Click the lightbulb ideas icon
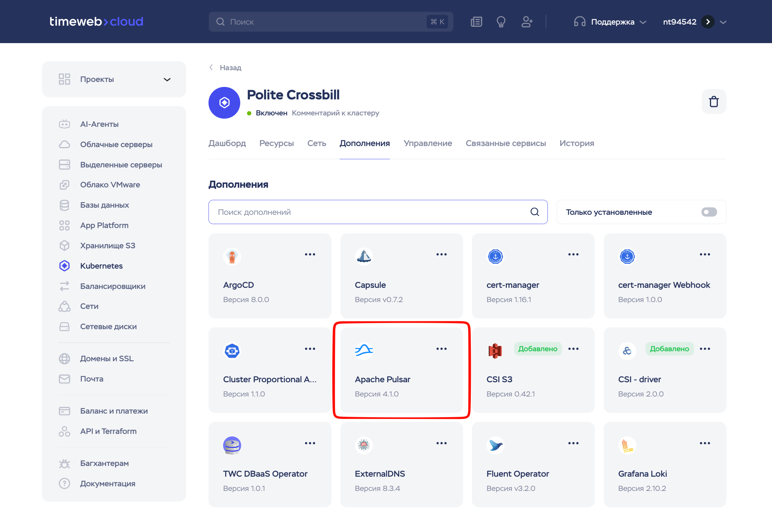This screenshot has width=772, height=513. (501, 22)
